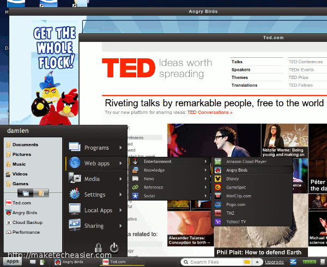This screenshot has width=327, height=267.
Task: Click the up arrow beside the search box
Action: point(258,262)
